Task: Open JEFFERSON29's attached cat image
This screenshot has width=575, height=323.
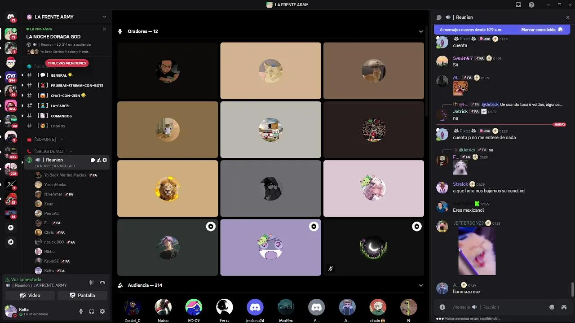Action: pos(477,251)
